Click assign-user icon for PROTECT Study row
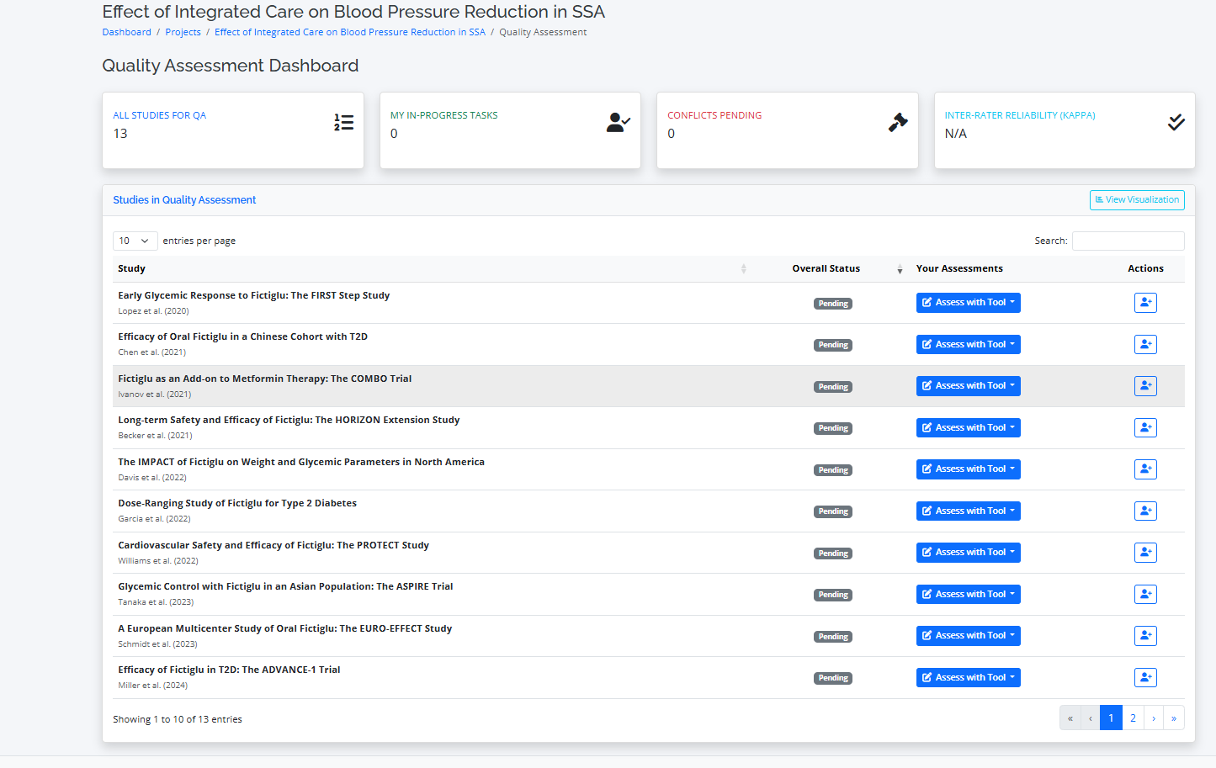This screenshot has width=1216, height=768. click(1145, 553)
